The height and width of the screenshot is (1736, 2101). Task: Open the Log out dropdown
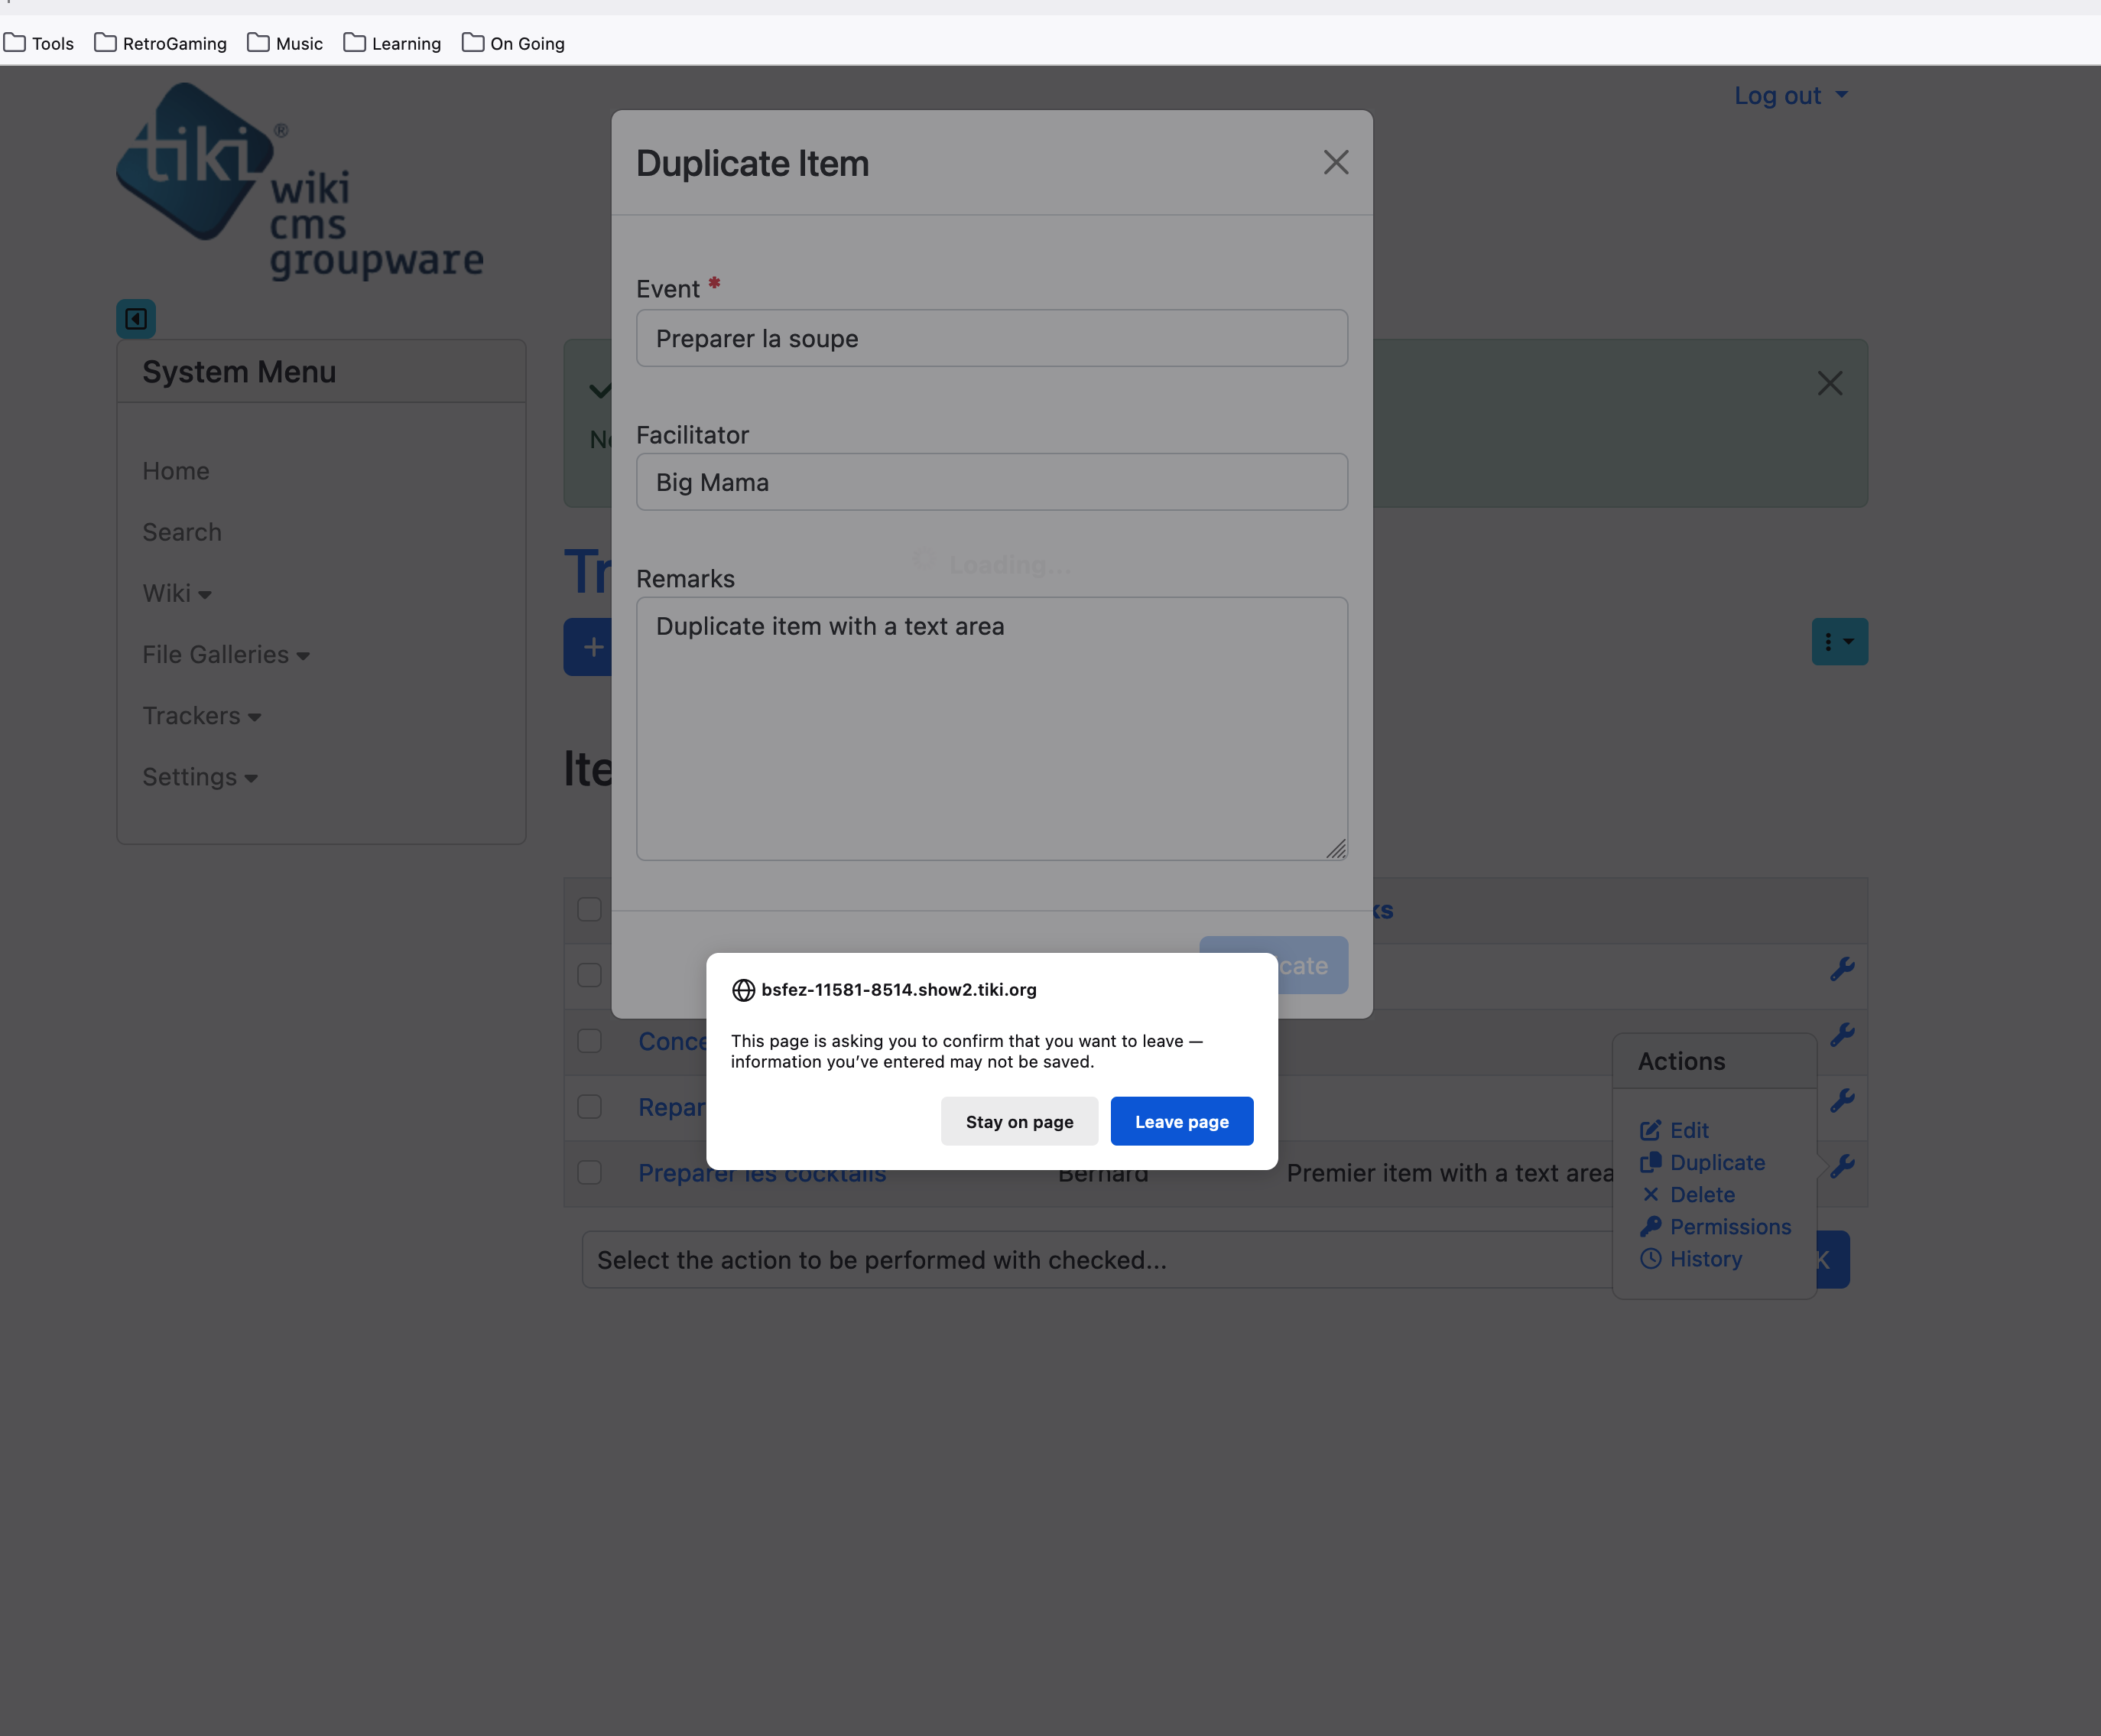(1790, 96)
